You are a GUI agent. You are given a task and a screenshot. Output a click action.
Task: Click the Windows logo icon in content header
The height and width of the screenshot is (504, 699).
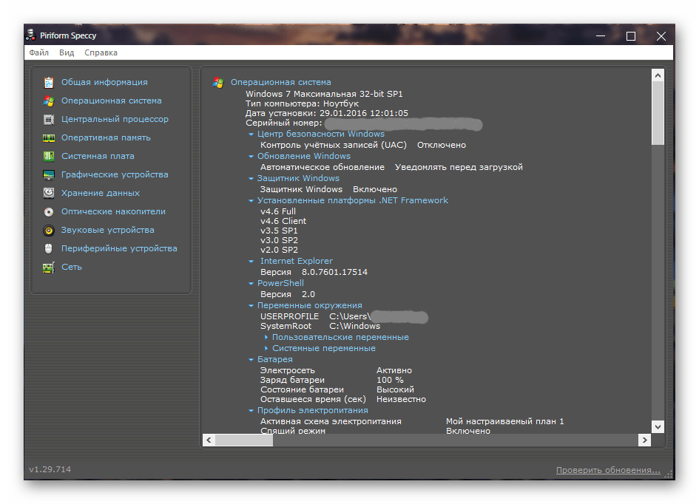pos(218,82)
